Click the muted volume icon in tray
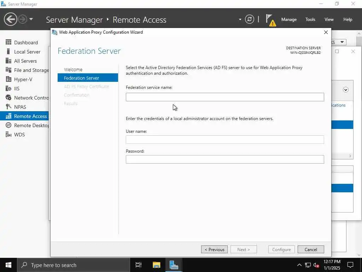Screen dimensions: 362x272 click(x=316, y=265)
